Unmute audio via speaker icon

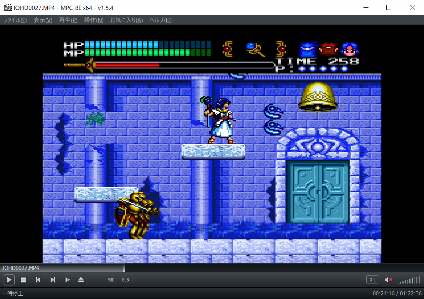point(389,280)
